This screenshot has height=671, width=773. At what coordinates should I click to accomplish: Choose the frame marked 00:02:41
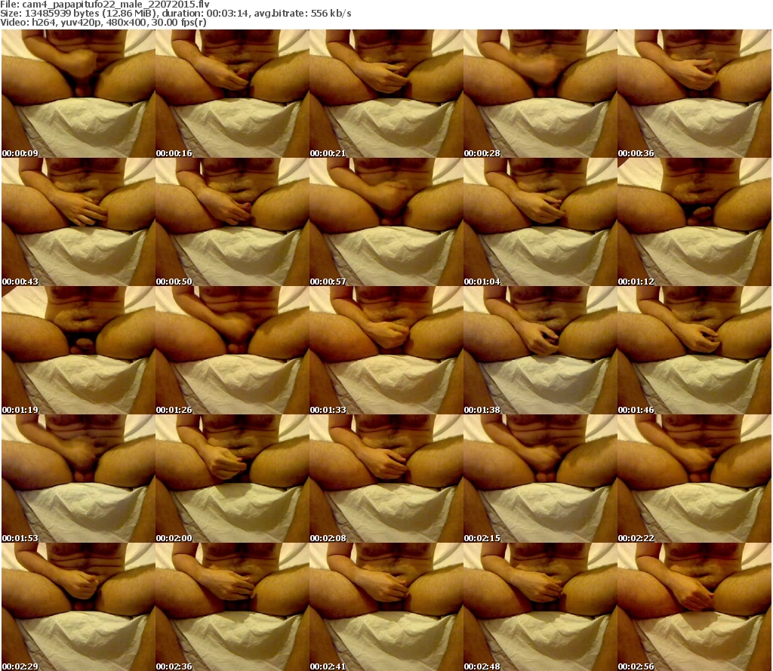click(x=386, y=607)
